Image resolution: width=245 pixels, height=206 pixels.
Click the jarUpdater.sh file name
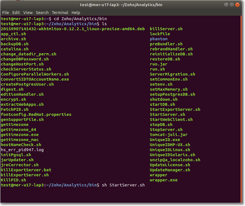(17, 160)
